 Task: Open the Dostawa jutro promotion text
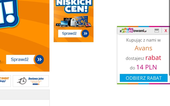click(36, 79)
